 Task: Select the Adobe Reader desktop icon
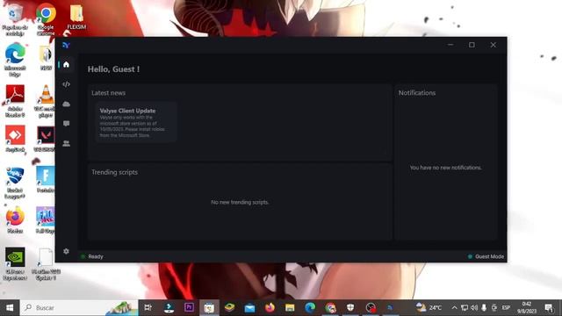click(15, 101)
